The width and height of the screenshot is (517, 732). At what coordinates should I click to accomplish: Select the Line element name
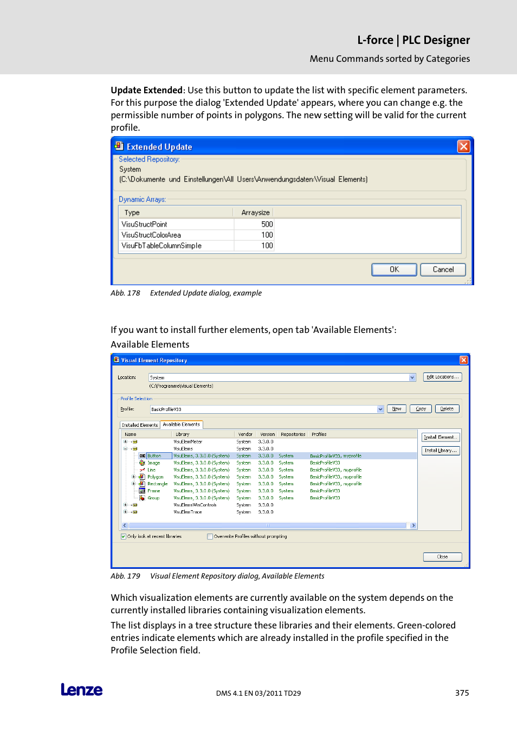[152, 470]
